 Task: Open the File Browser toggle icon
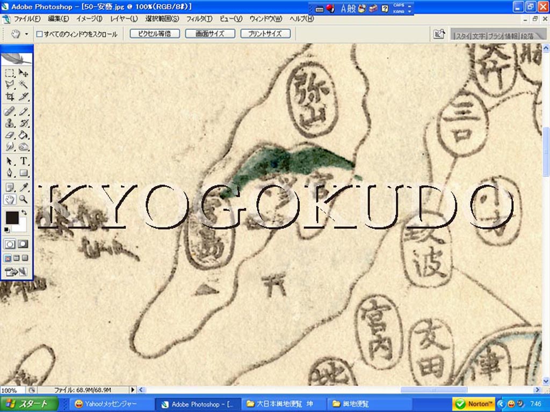[439, 34]
